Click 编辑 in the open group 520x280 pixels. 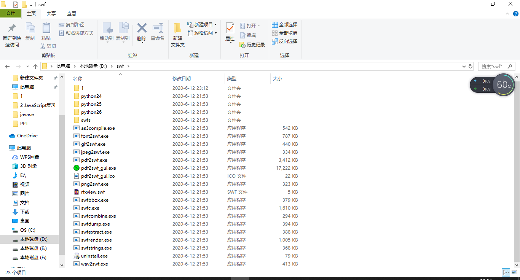pos(248,35)
